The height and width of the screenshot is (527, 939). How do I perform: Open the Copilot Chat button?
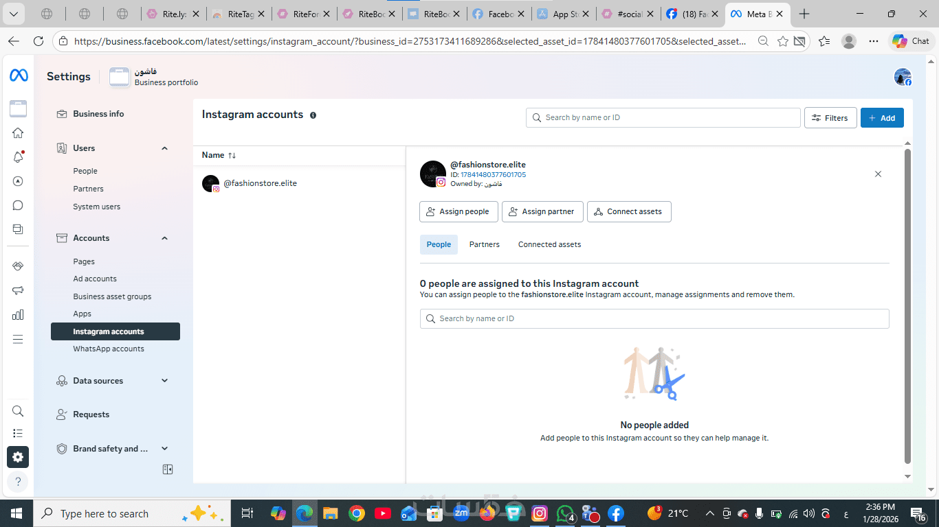pyautogui.click(x=911, y=41)
